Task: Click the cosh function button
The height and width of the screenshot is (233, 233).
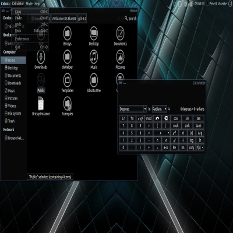Action: [176, 126]
